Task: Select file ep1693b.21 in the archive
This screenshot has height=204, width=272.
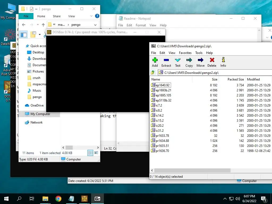Action: tap(163, 90)
